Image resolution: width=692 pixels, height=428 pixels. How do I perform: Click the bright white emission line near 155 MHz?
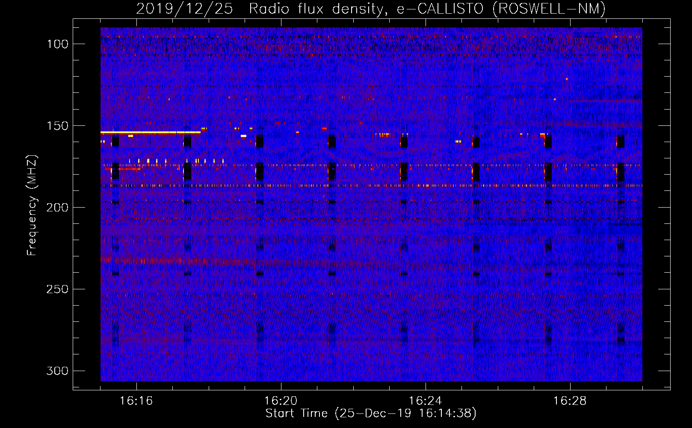(x=151, y=133)
